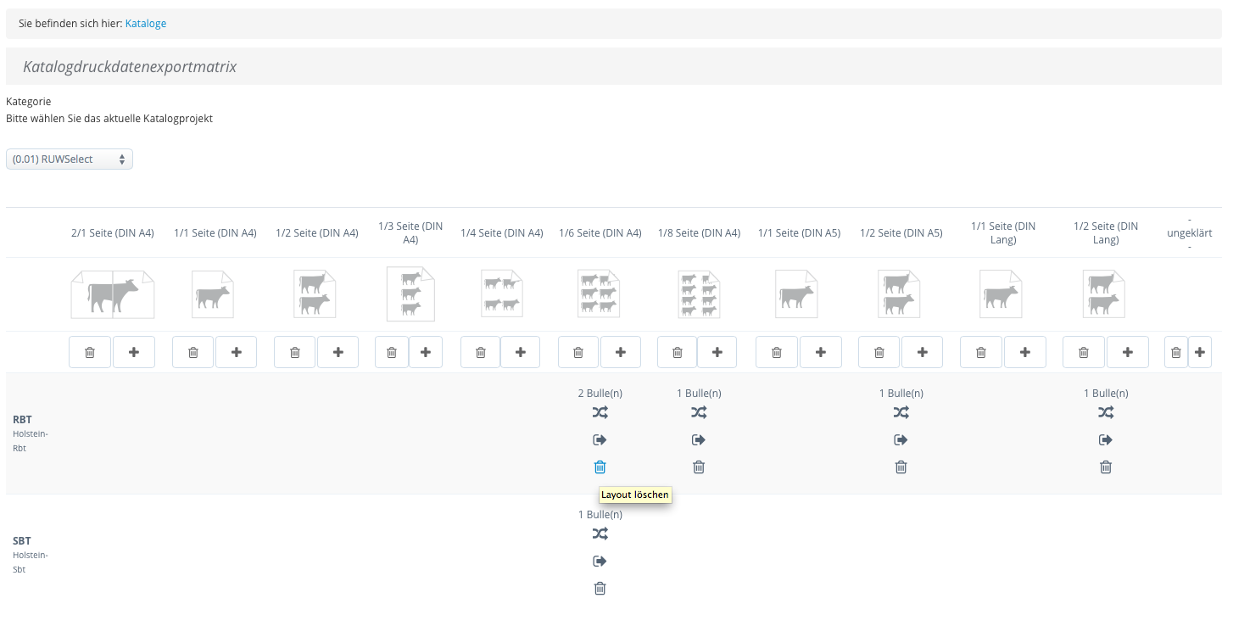Click export arrow icon for RBT 1/8 Seite
This screenshot has width=1233, height=626.
(x=699, y=440)
